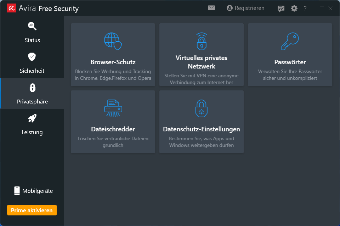Viewport: 340px width, 226px height.
Task: Click the Dateischredder shredder icon
Action: point(113,108)
